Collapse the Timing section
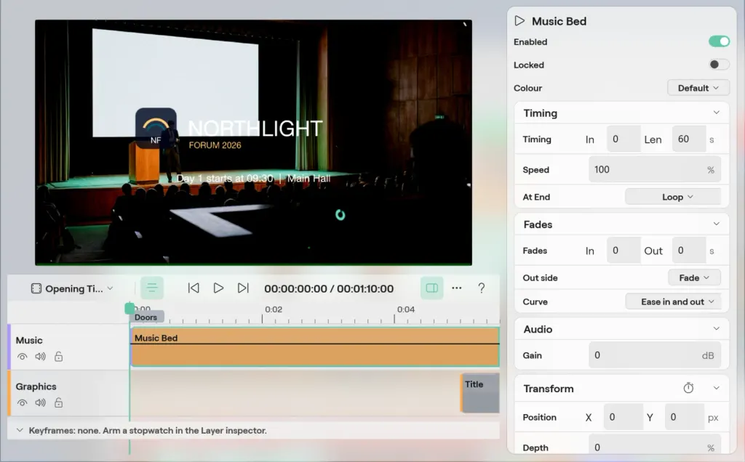Image resolution: width=745 pixels, height=462 pixels. [x=716, y=113]
